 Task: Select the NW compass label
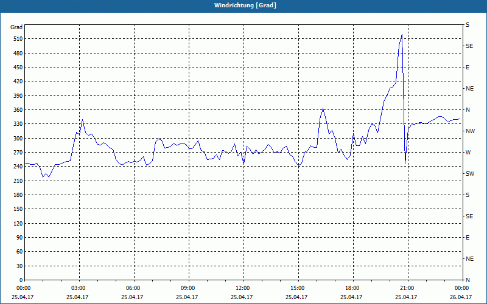pos(470,131)
